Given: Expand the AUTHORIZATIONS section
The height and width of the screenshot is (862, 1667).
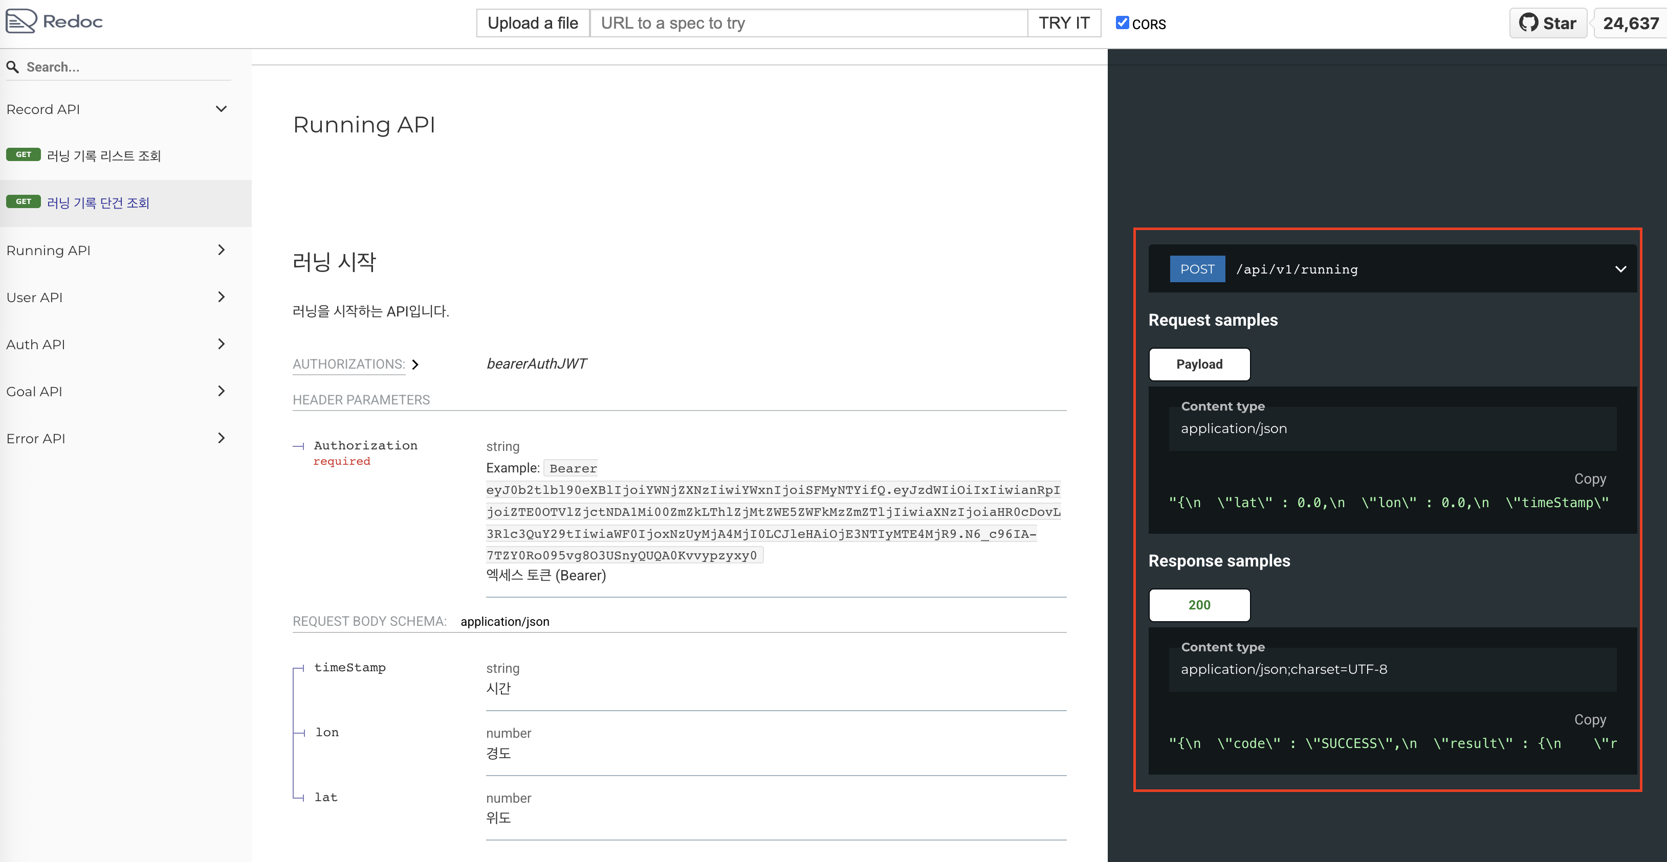Looking at the screenshot, I should tap(356, 364).
